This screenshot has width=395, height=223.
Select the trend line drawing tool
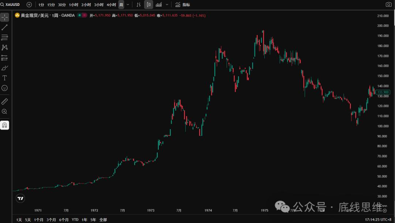[x=4, y=27]
